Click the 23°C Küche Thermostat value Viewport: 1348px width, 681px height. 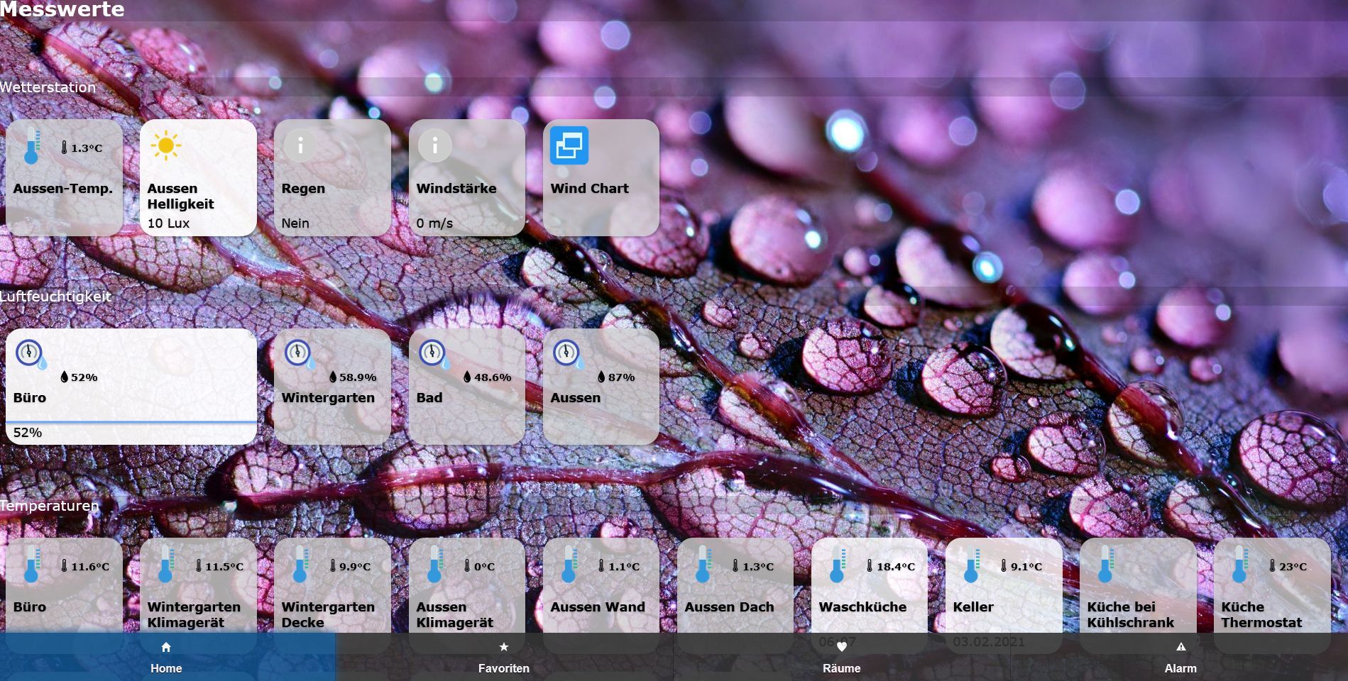pos(1293,567)
